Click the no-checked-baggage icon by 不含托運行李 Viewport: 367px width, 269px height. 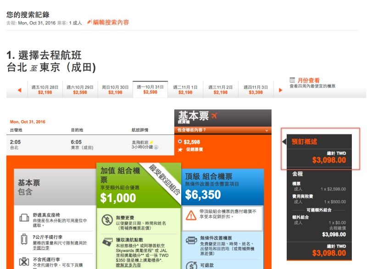[24, 262]
